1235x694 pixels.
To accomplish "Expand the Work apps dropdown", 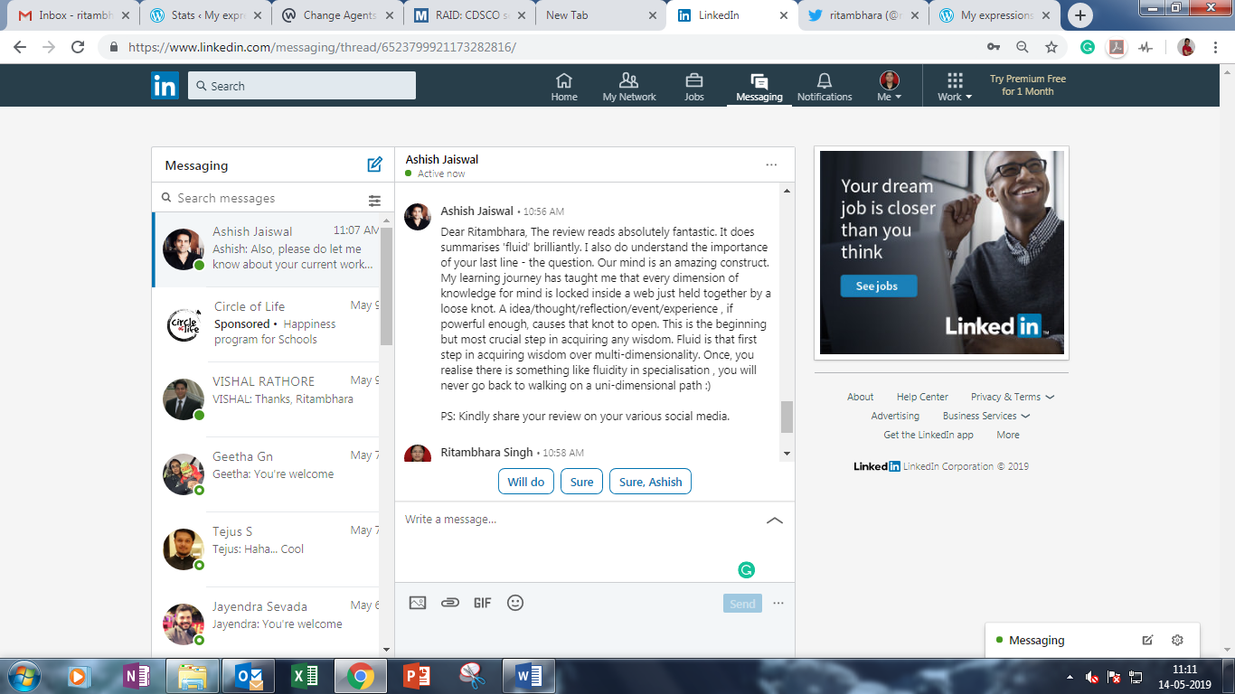I will (x=955, y=87).
